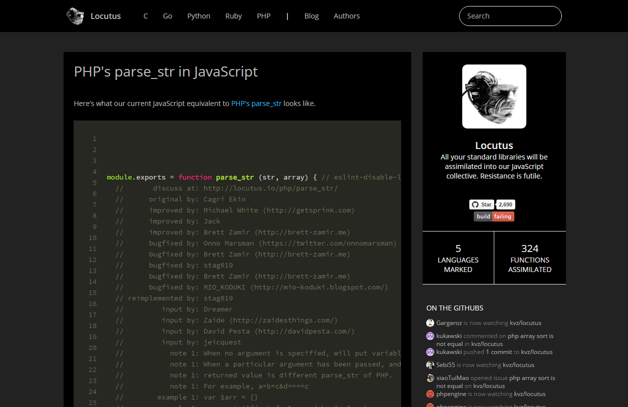
Task: Click code line 'improved by: Jack'
Action: (168, 221)
